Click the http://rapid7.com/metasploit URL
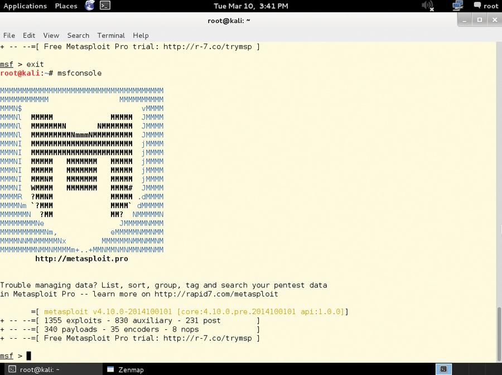 [216, 294]
